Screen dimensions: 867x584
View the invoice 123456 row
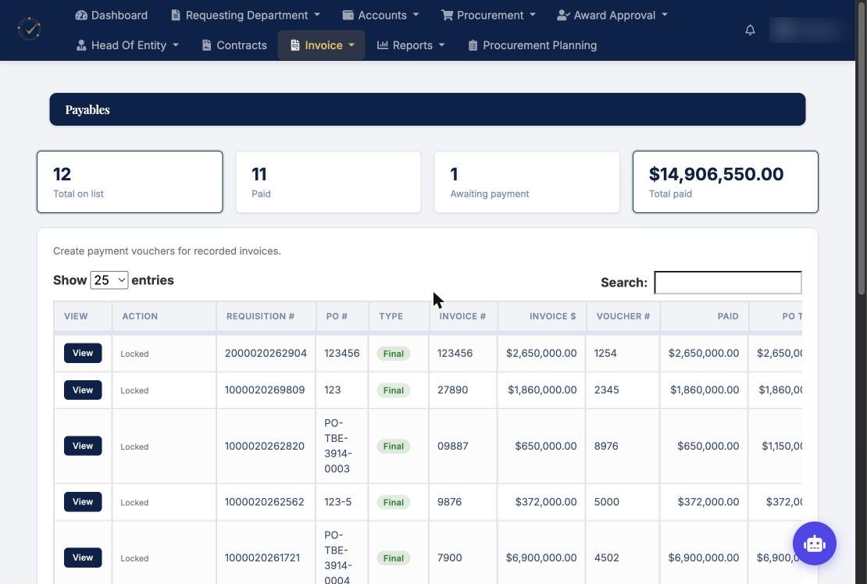[83, 353]
